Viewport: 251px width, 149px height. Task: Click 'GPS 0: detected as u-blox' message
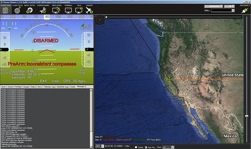coord(16,138)
